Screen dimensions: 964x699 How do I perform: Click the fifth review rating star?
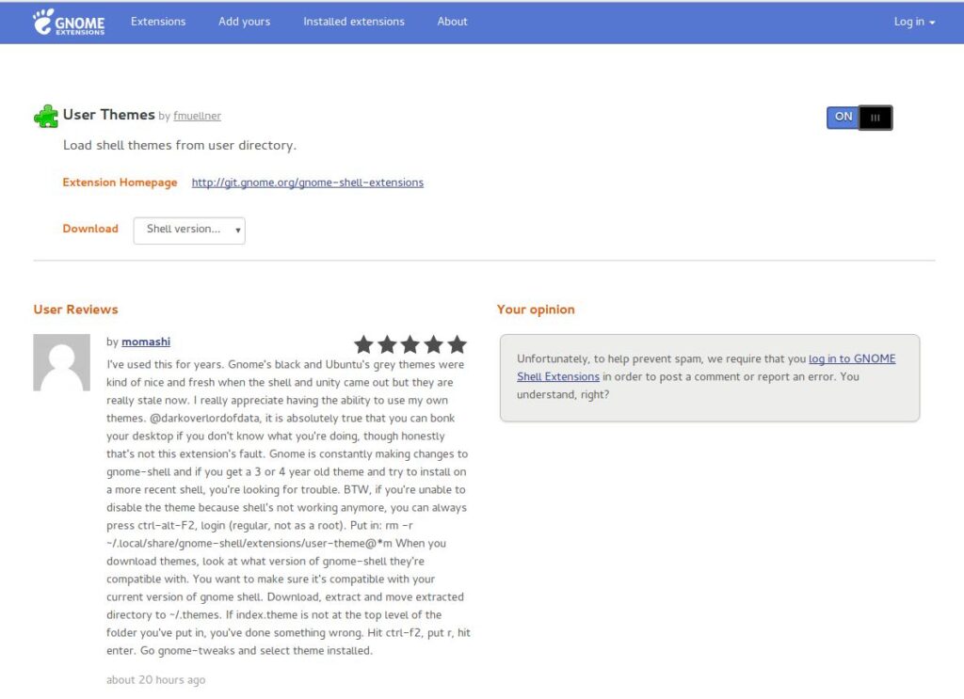click(457, 344)
